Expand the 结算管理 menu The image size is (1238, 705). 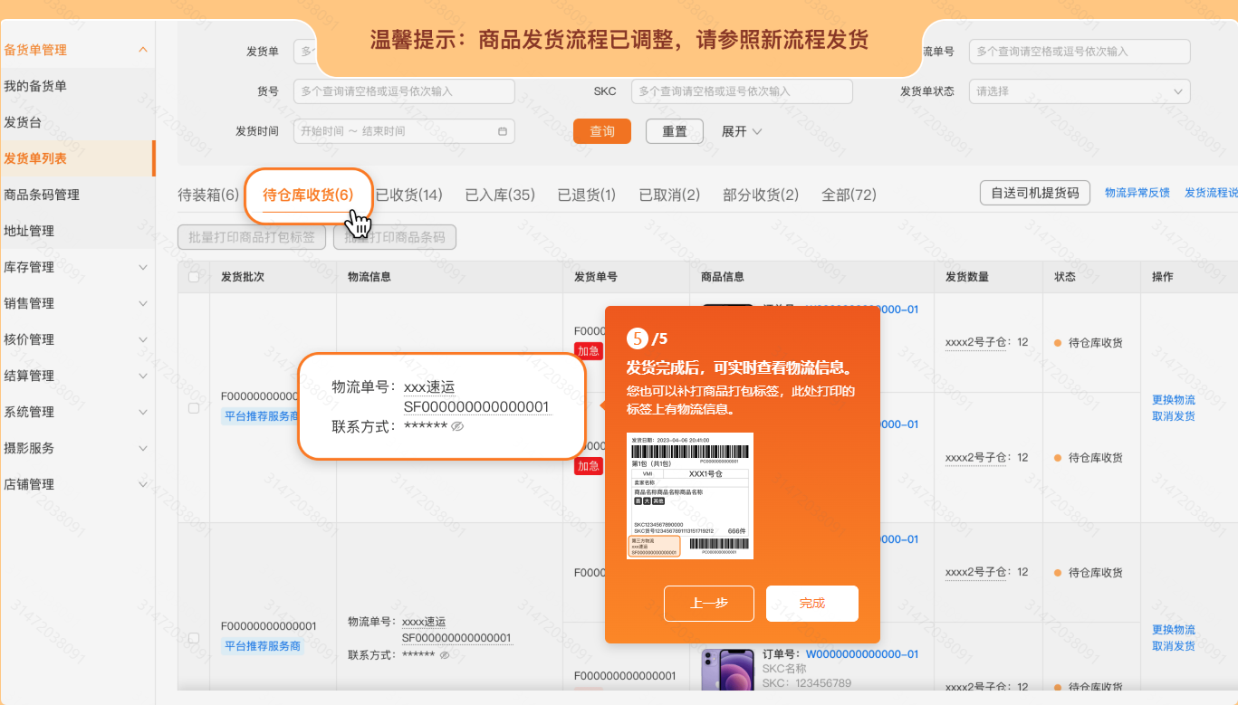[77, 376]
